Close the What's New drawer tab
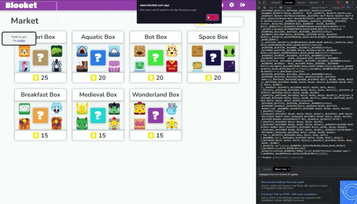The height and width of the screenshot is (204, 357). 289,169
